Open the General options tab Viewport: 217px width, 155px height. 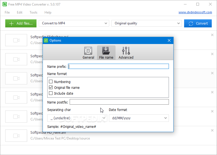pyautogui.click(x=88, y=53)
